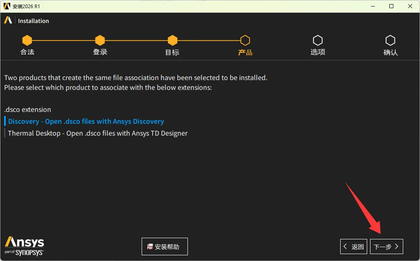
Task: Click the 'Please select which product' instruction
Action: pos(108,88)
